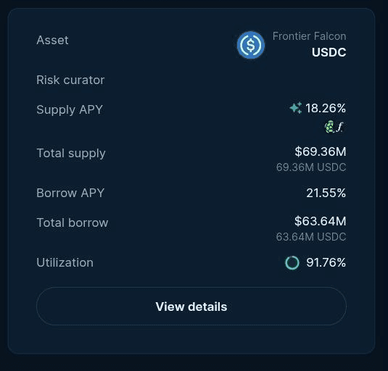Open the View details button

click(x=191, y=307)
